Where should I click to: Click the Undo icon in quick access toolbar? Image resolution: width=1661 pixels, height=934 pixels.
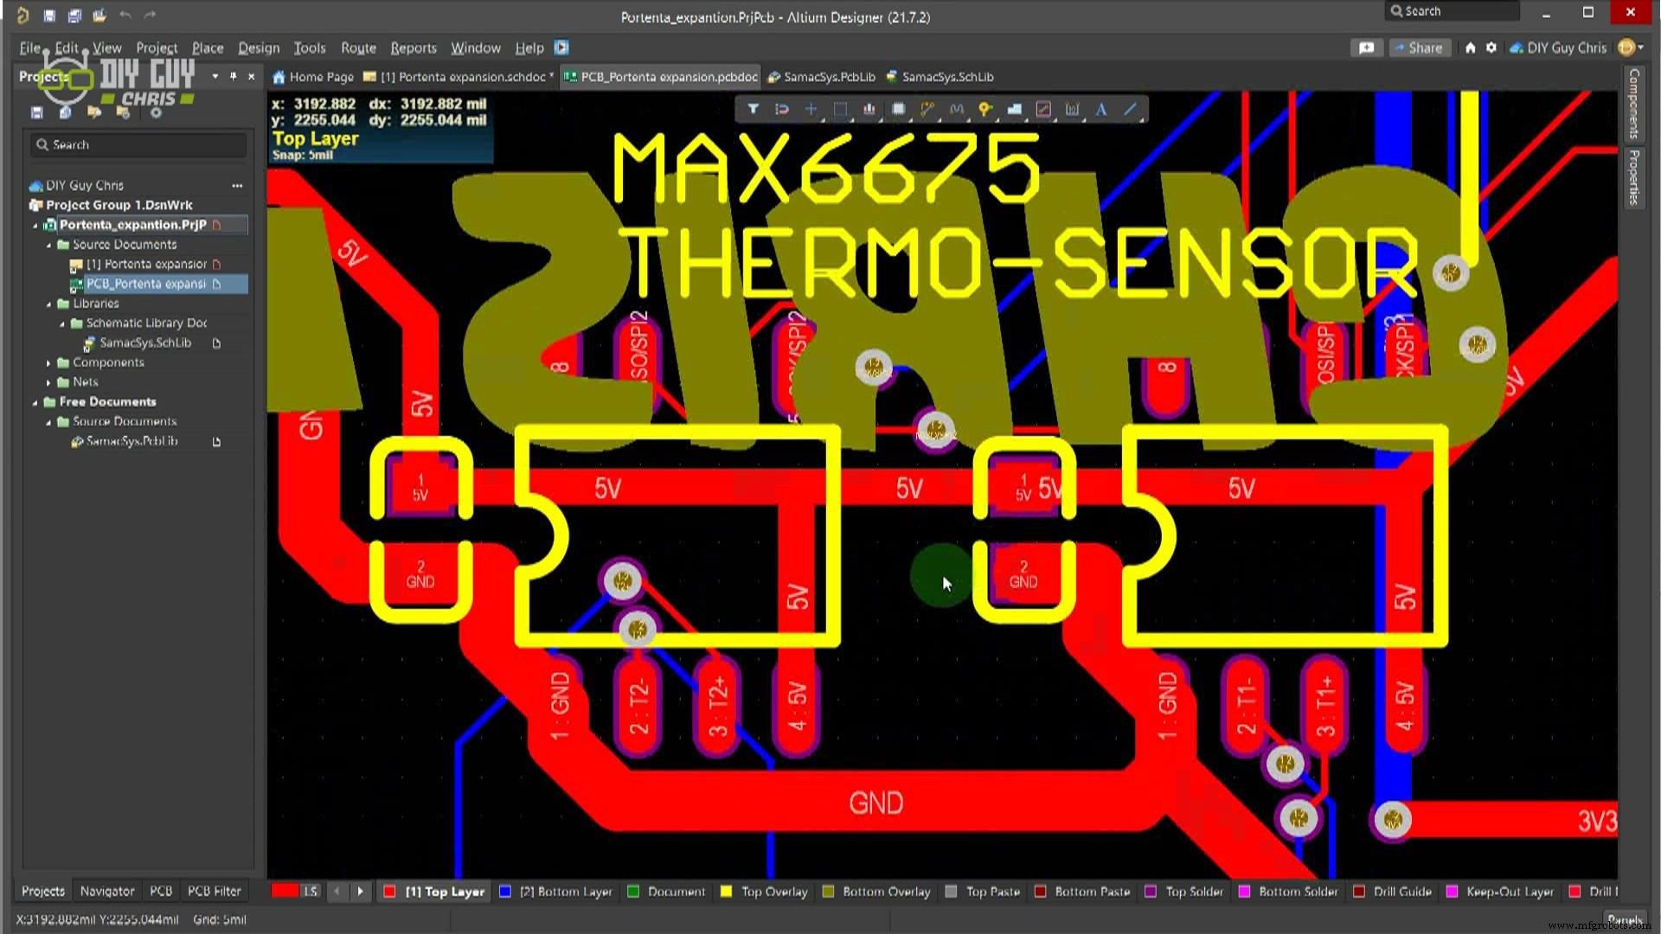click(125, 15)
